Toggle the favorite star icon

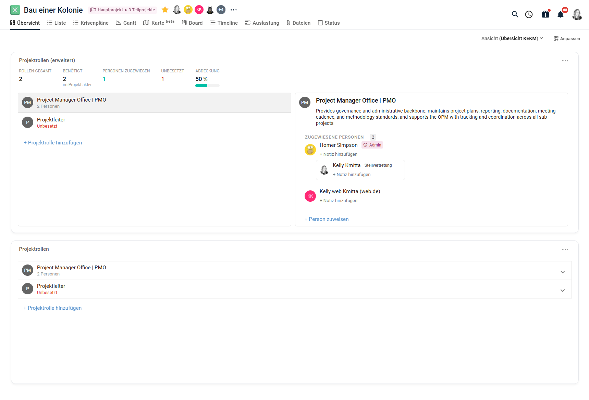pyautogui.click(x=165, y=10)
